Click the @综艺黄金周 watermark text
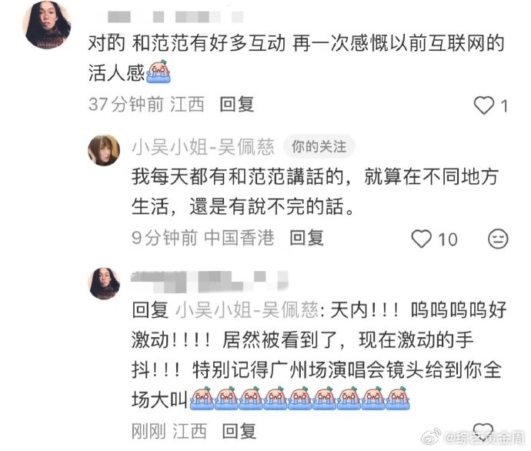The image size is (531, 451). [484, 438]
